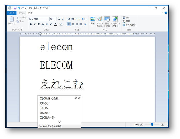Toggle strikethrough formatting
Image resolution: width=180 pixels, height=139 pixels.
(x=43, y=24)
